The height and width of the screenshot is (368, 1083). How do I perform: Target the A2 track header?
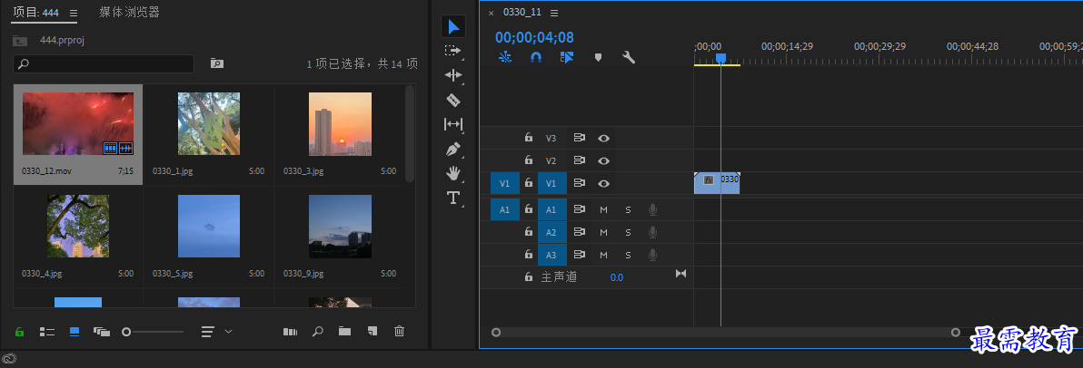click(551, 232)
